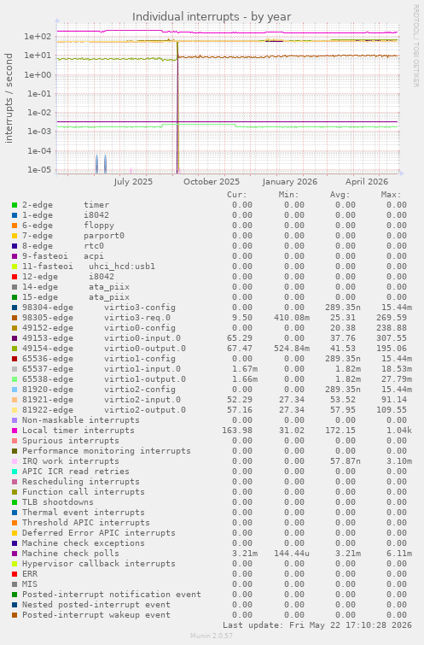The width and height of the screenshot is (424, 645).
Task: Click the Max: column header
Action: coord(391,195)
